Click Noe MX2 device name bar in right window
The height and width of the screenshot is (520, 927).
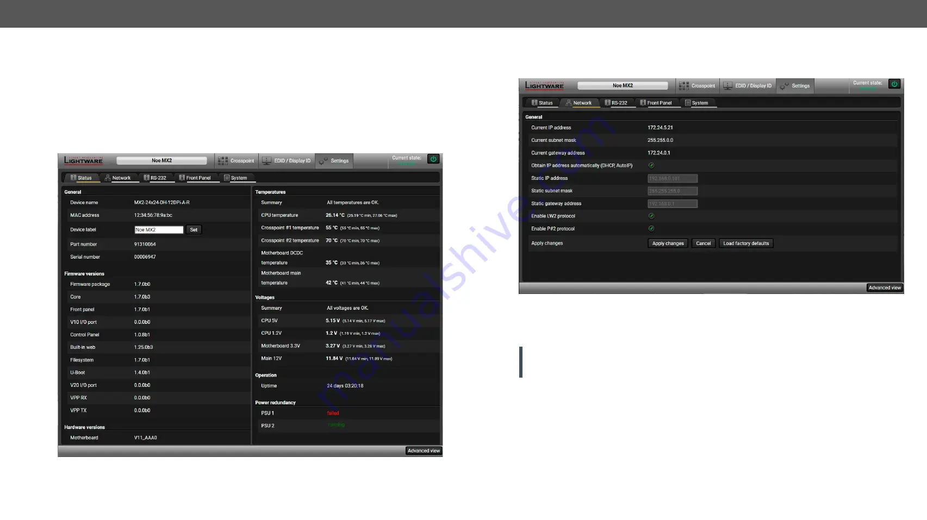[x=623, y=85]
